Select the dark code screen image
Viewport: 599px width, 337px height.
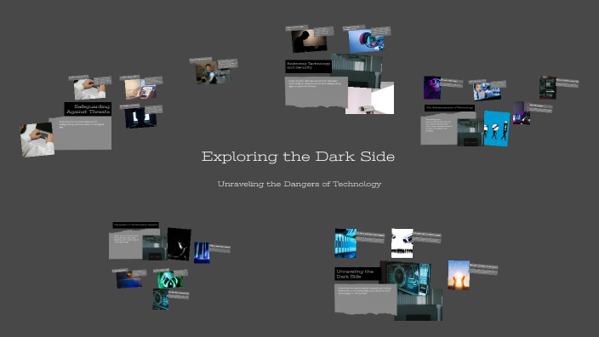[x=547, y=88]
